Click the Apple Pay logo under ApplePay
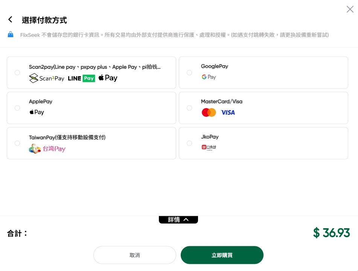Image resolution: width=358 pixels, height=271 pixels. tap(37, 112)
